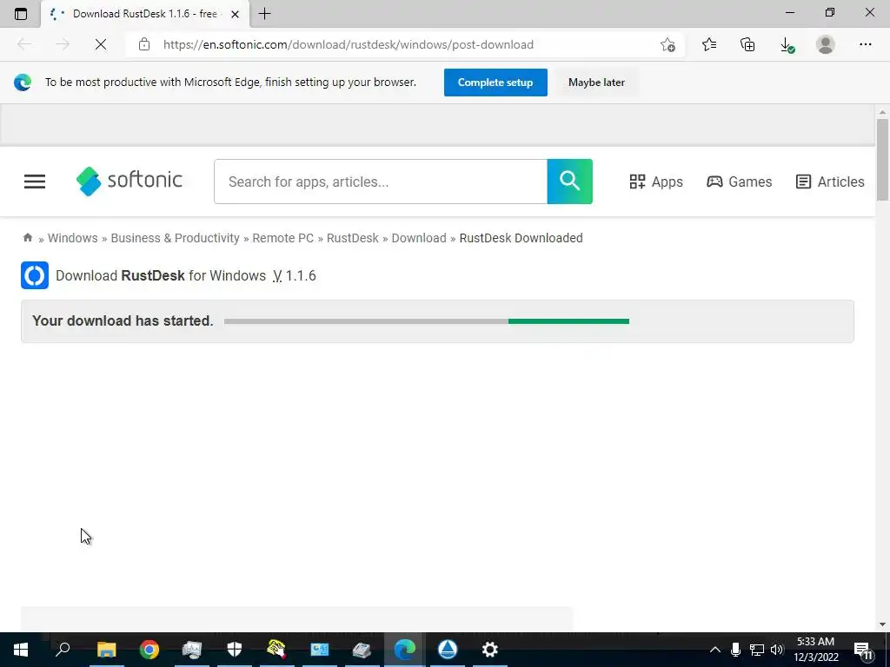The height and width of the screenshot is (667, 890).
Task: Follow the Remote PC breadcrumb
Action: [x=282, y=238]
